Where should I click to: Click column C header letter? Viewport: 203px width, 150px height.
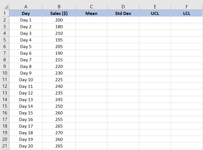pos(91,7)
